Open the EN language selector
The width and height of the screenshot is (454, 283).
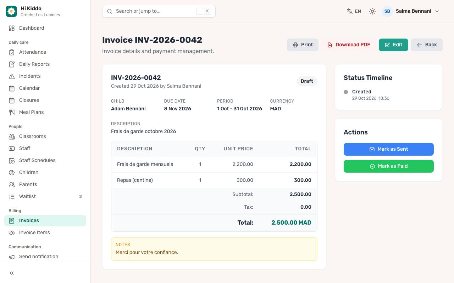tap(354, 11)
